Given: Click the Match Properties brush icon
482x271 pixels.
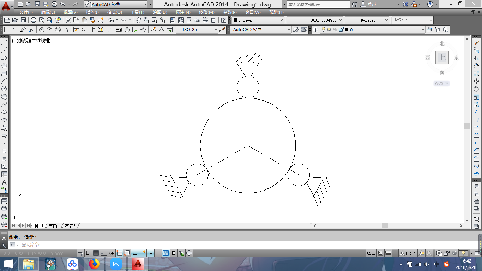Looking at the screenshot, I should click(101, 20).
